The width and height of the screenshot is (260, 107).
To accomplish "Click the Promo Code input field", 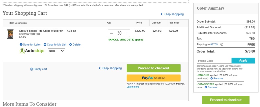I will tap(214, 61).
